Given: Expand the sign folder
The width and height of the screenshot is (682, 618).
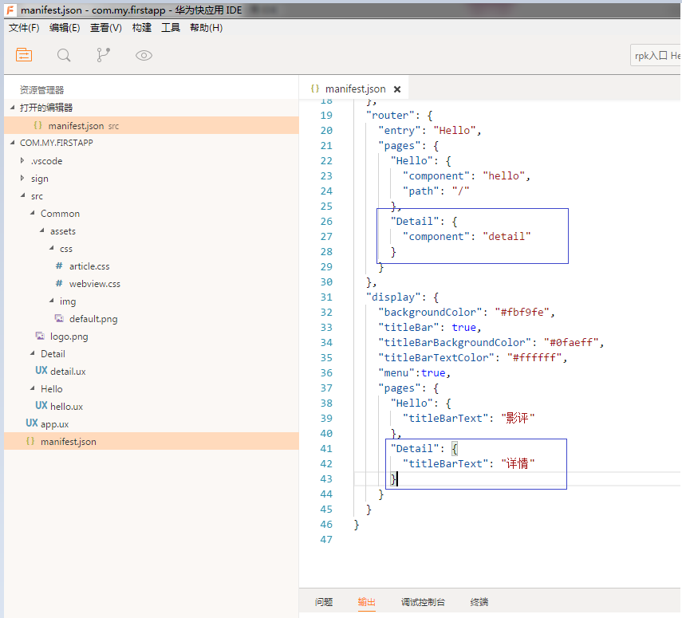Looking at the screenshot, I should [22, 178].
